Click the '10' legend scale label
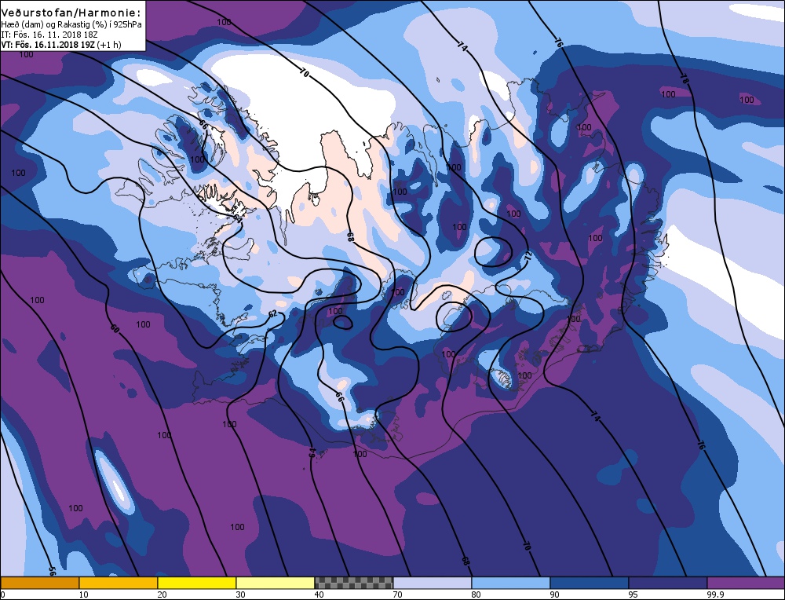The image size is (785, 600). pos(83,595)
